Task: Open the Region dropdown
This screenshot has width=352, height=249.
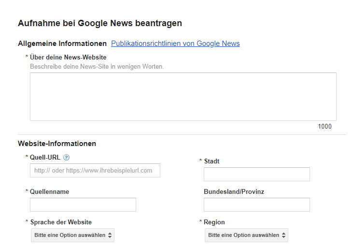Action: coord(246,235)
